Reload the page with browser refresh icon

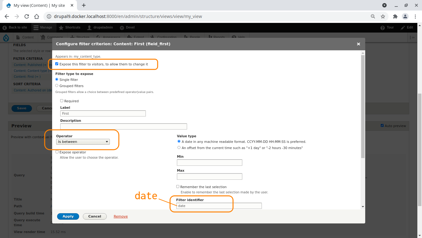[x=27, y=16]
